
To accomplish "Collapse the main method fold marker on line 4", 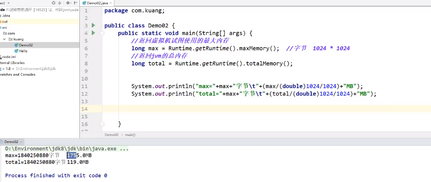I will point(102,33).
